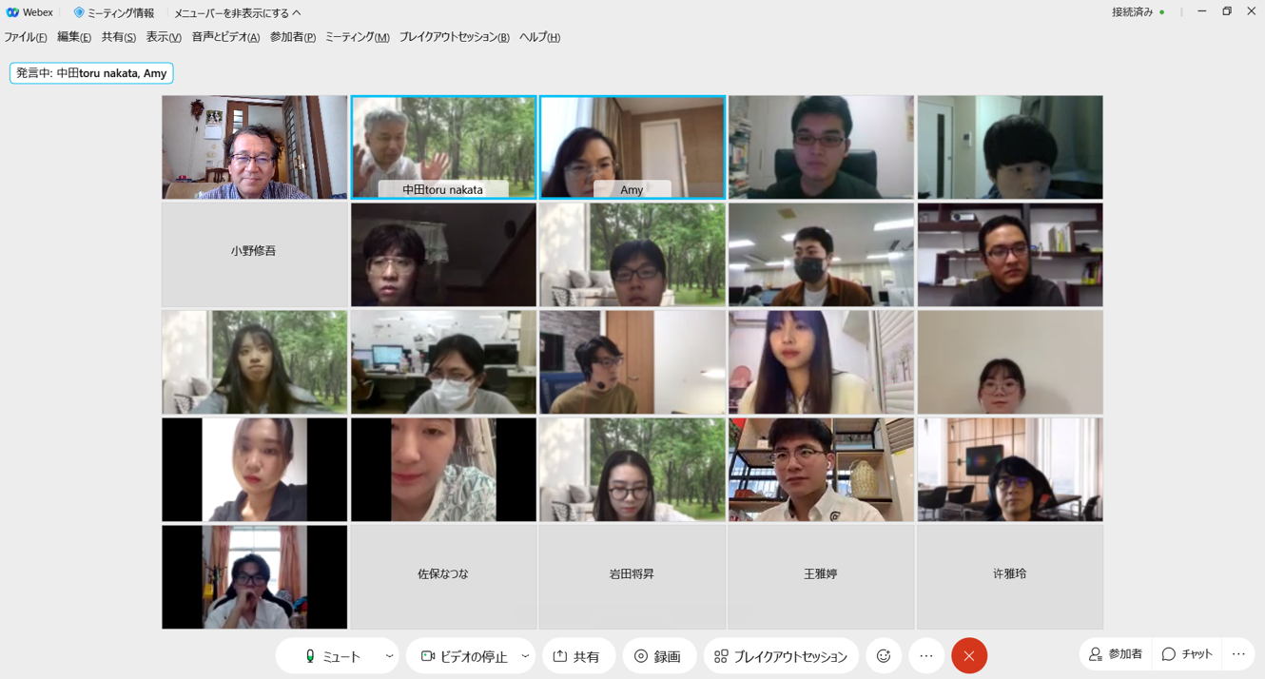Select 小野修吾 participant tile
The width and height of the screenshot is (1265, 679).
point(254,253)
